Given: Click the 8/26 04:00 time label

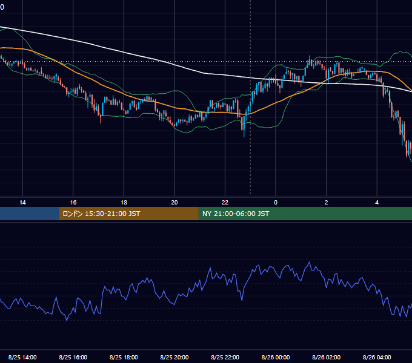Looking at the screenshot, I should pos(377,357).
